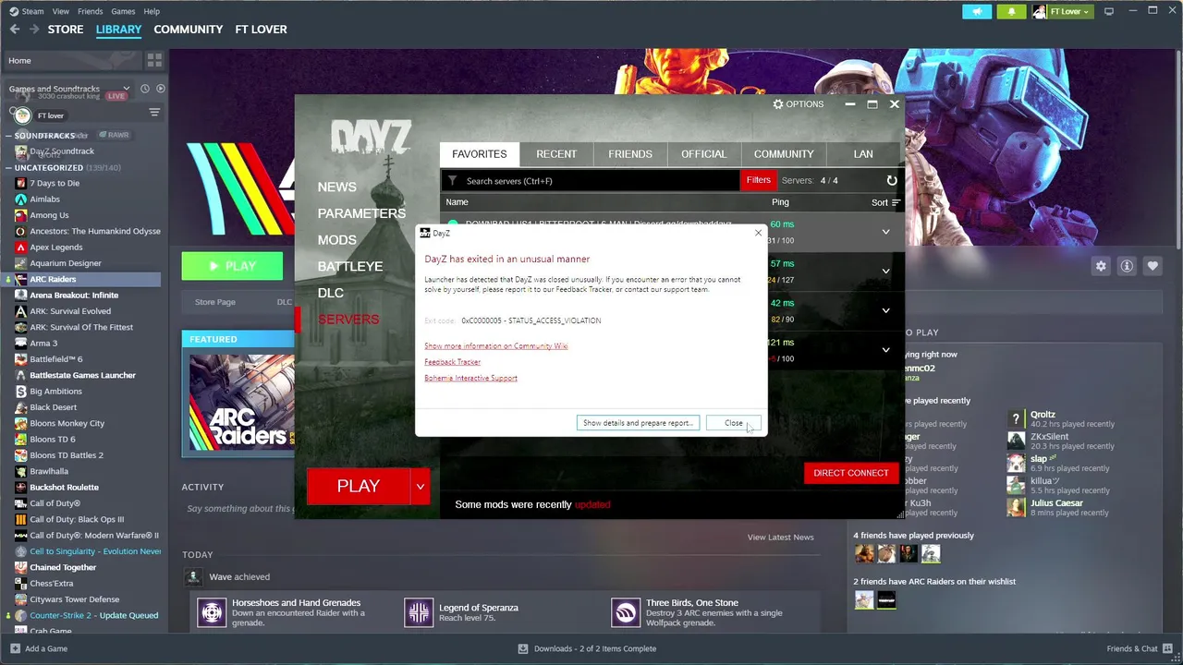Select Buckshot Roulette in library list

64,488
